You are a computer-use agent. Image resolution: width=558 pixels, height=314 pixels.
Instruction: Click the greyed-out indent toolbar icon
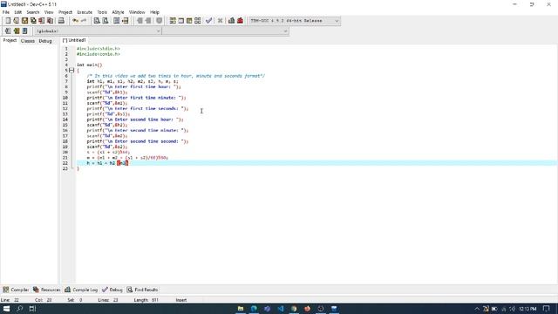tap(139, 21)
